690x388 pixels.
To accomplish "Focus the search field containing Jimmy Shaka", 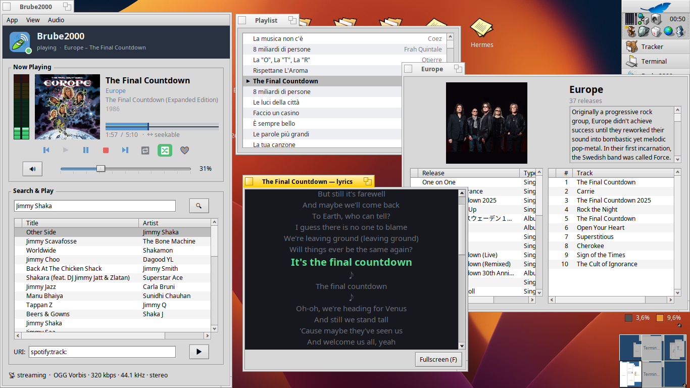I will tap(95, 206).
